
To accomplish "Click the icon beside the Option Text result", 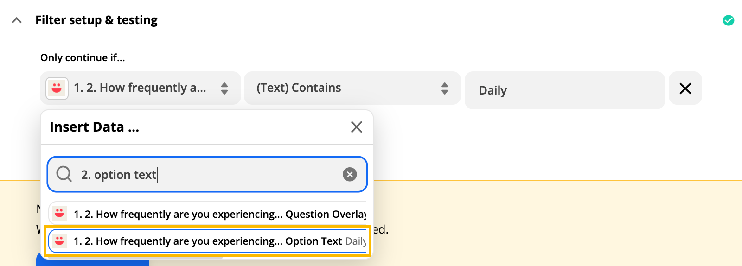I will point(59,241).
